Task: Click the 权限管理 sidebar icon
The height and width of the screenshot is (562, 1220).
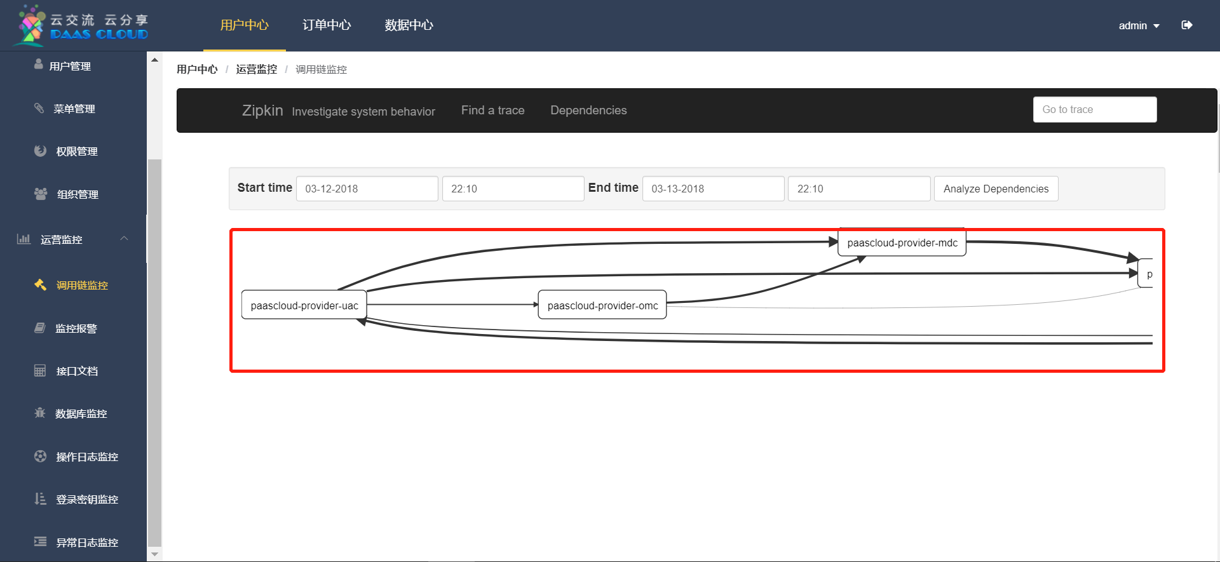Action: click(40, 151)
